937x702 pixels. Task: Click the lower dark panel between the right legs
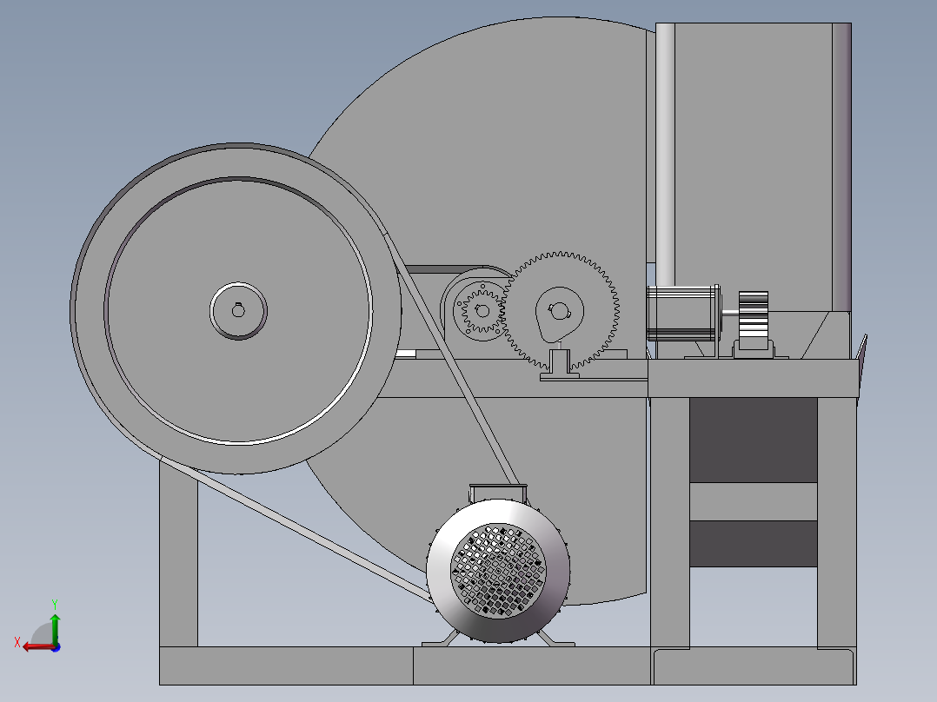[753, 543]
